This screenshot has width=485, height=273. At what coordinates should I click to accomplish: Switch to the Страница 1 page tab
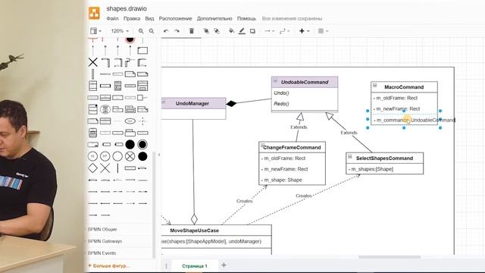point(195,266)
